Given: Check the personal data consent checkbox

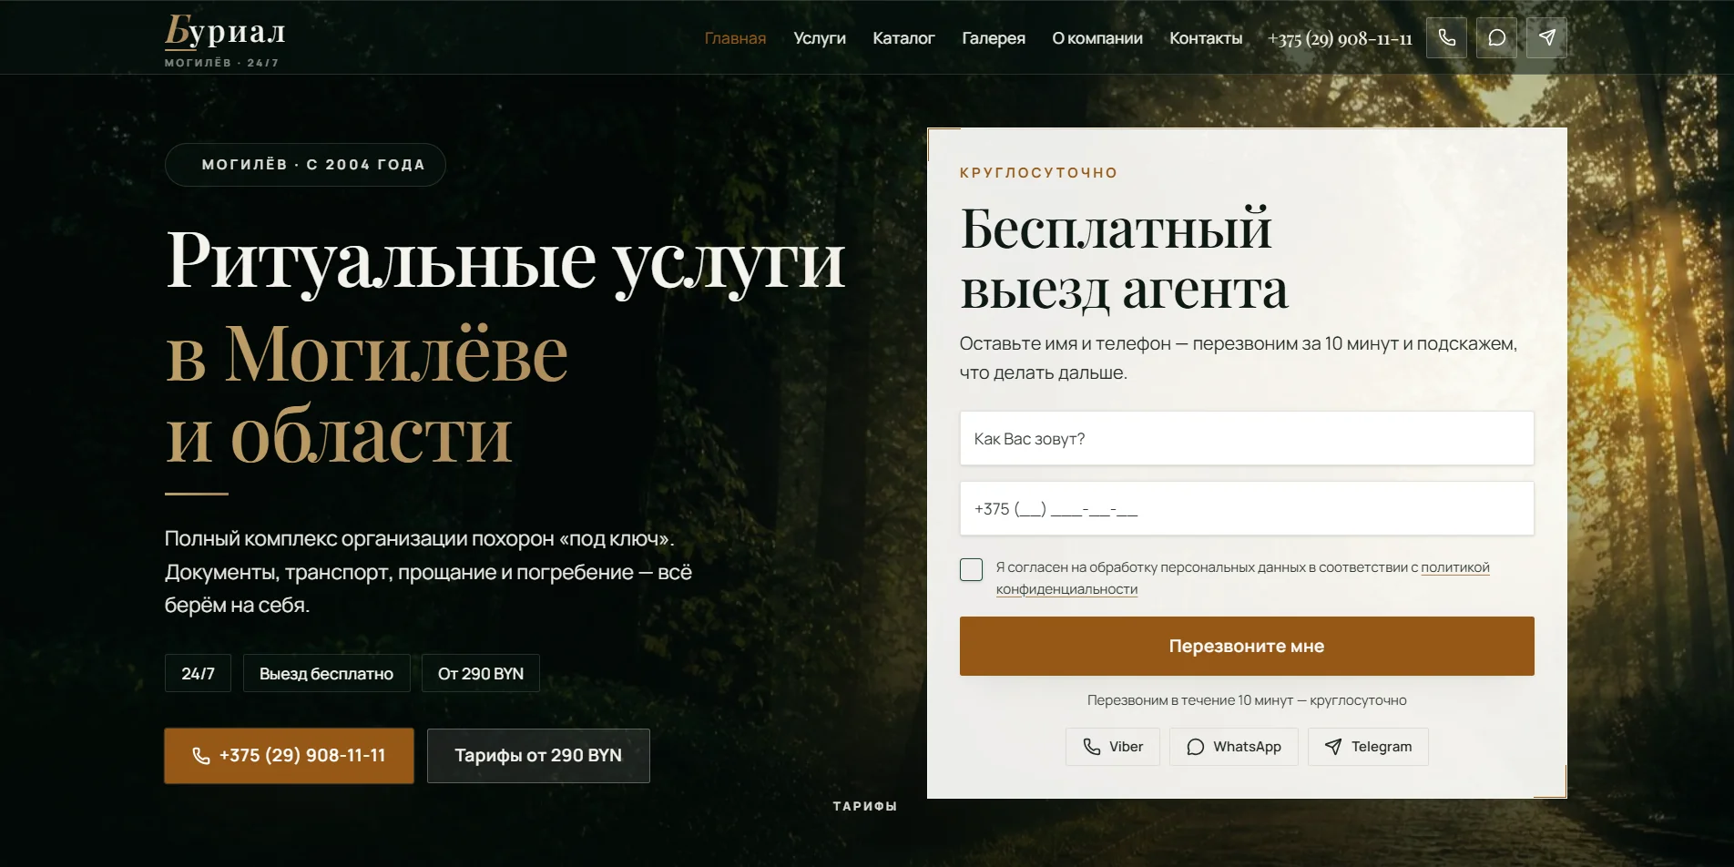Looking at the screenshot, I should pyautogui.click(x=971, y=569).
